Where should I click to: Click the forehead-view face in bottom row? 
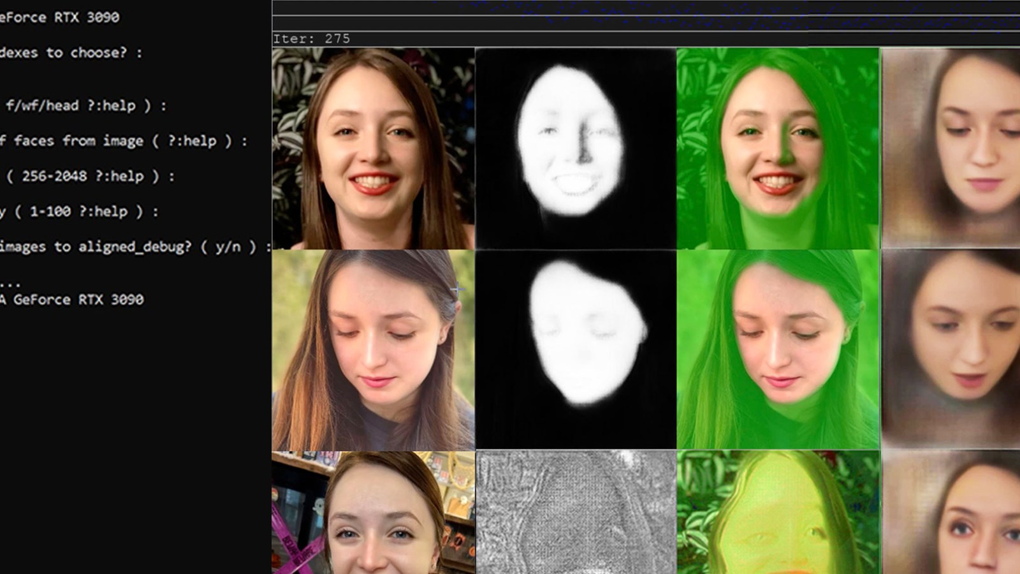tap(373, 510)
